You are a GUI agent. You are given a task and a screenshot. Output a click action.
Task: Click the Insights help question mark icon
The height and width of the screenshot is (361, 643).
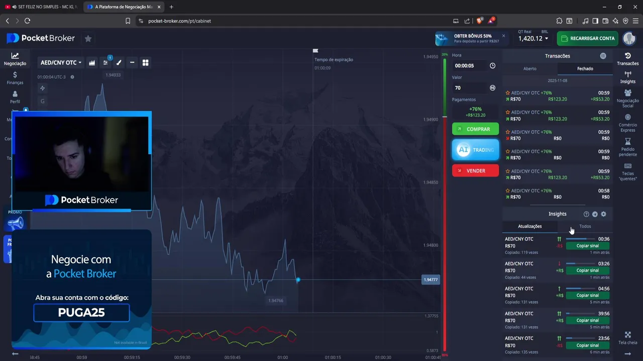pos(586,214)
